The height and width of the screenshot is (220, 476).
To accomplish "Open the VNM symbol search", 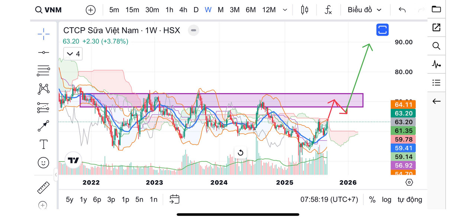I will (48, 10).
